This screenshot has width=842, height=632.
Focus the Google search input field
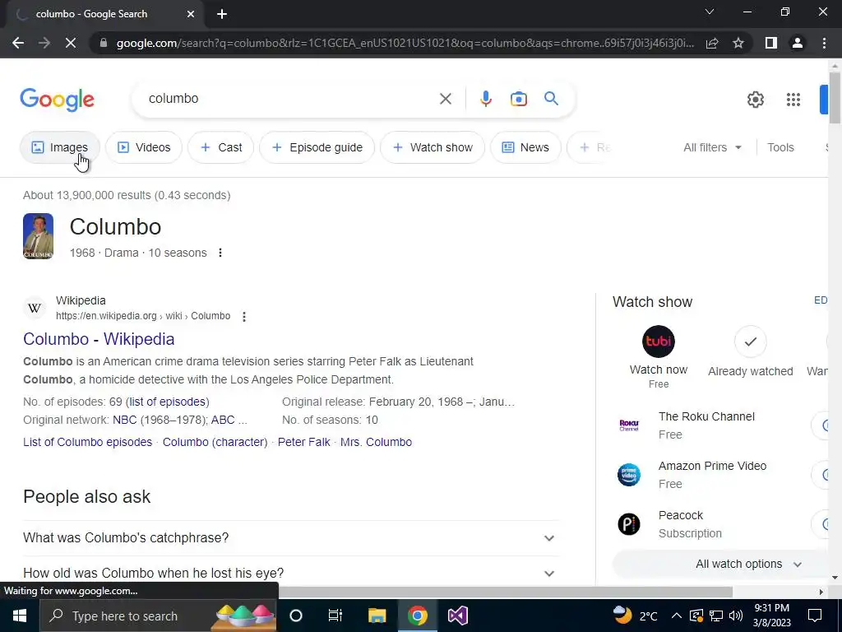pyautogui.click(x=290, y=99)
